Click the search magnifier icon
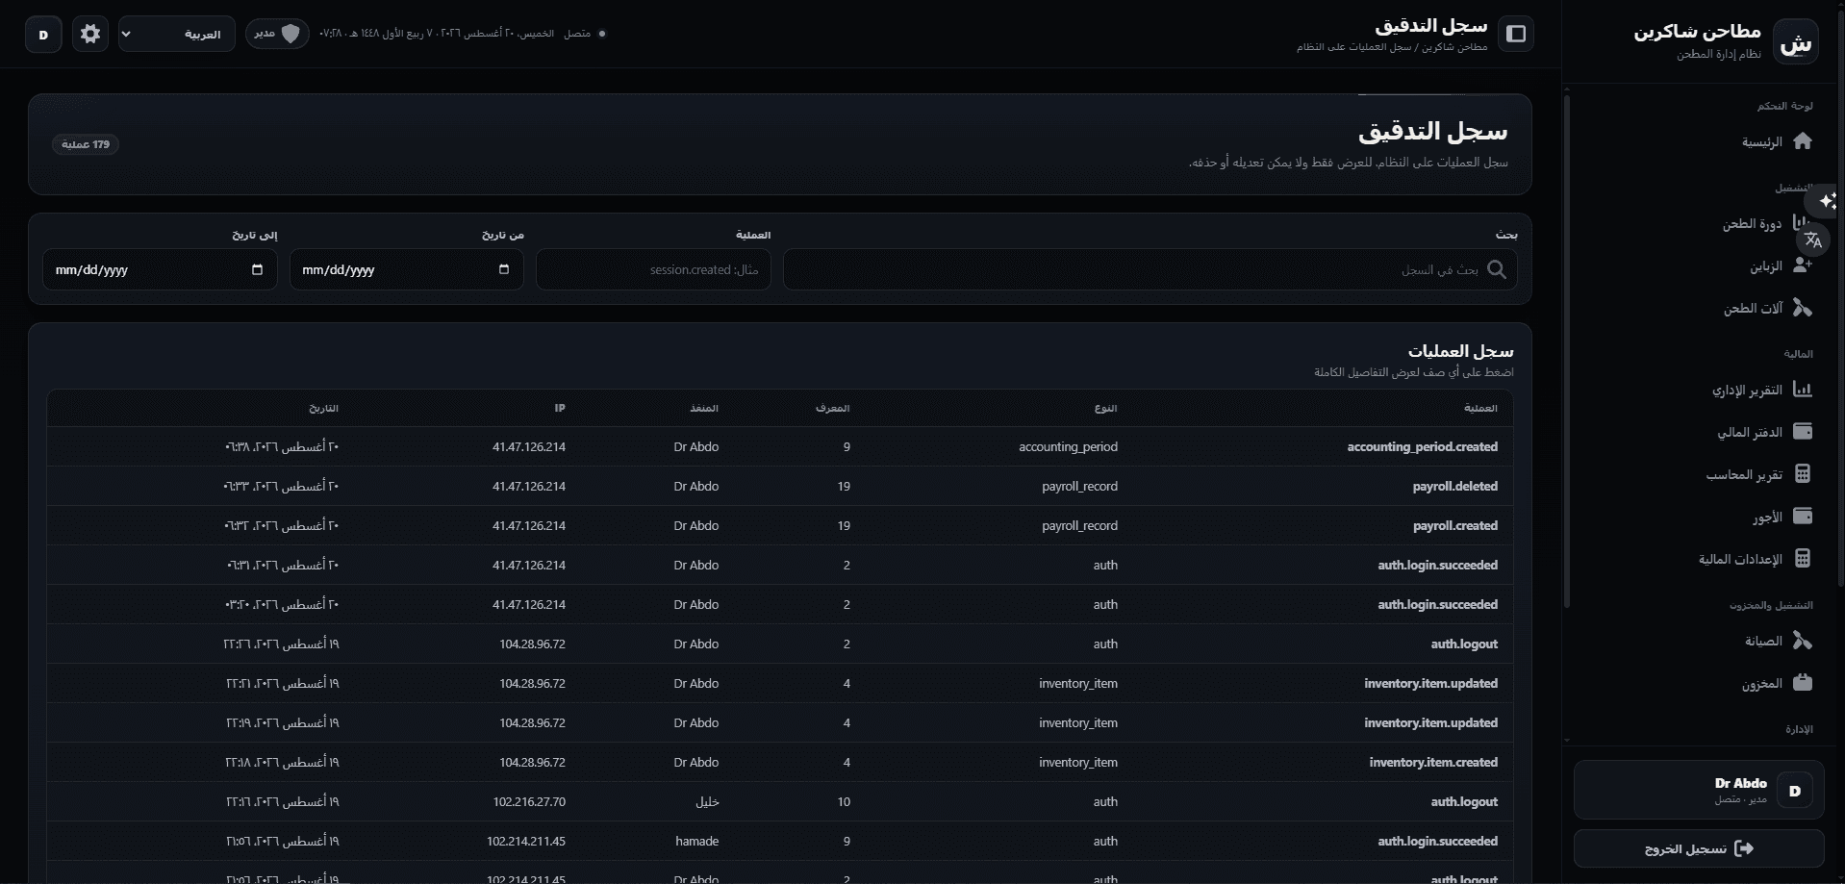 click(x=1497, y=269)
